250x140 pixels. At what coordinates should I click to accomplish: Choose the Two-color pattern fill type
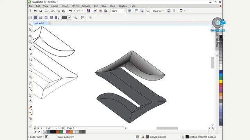coord(57,17)
